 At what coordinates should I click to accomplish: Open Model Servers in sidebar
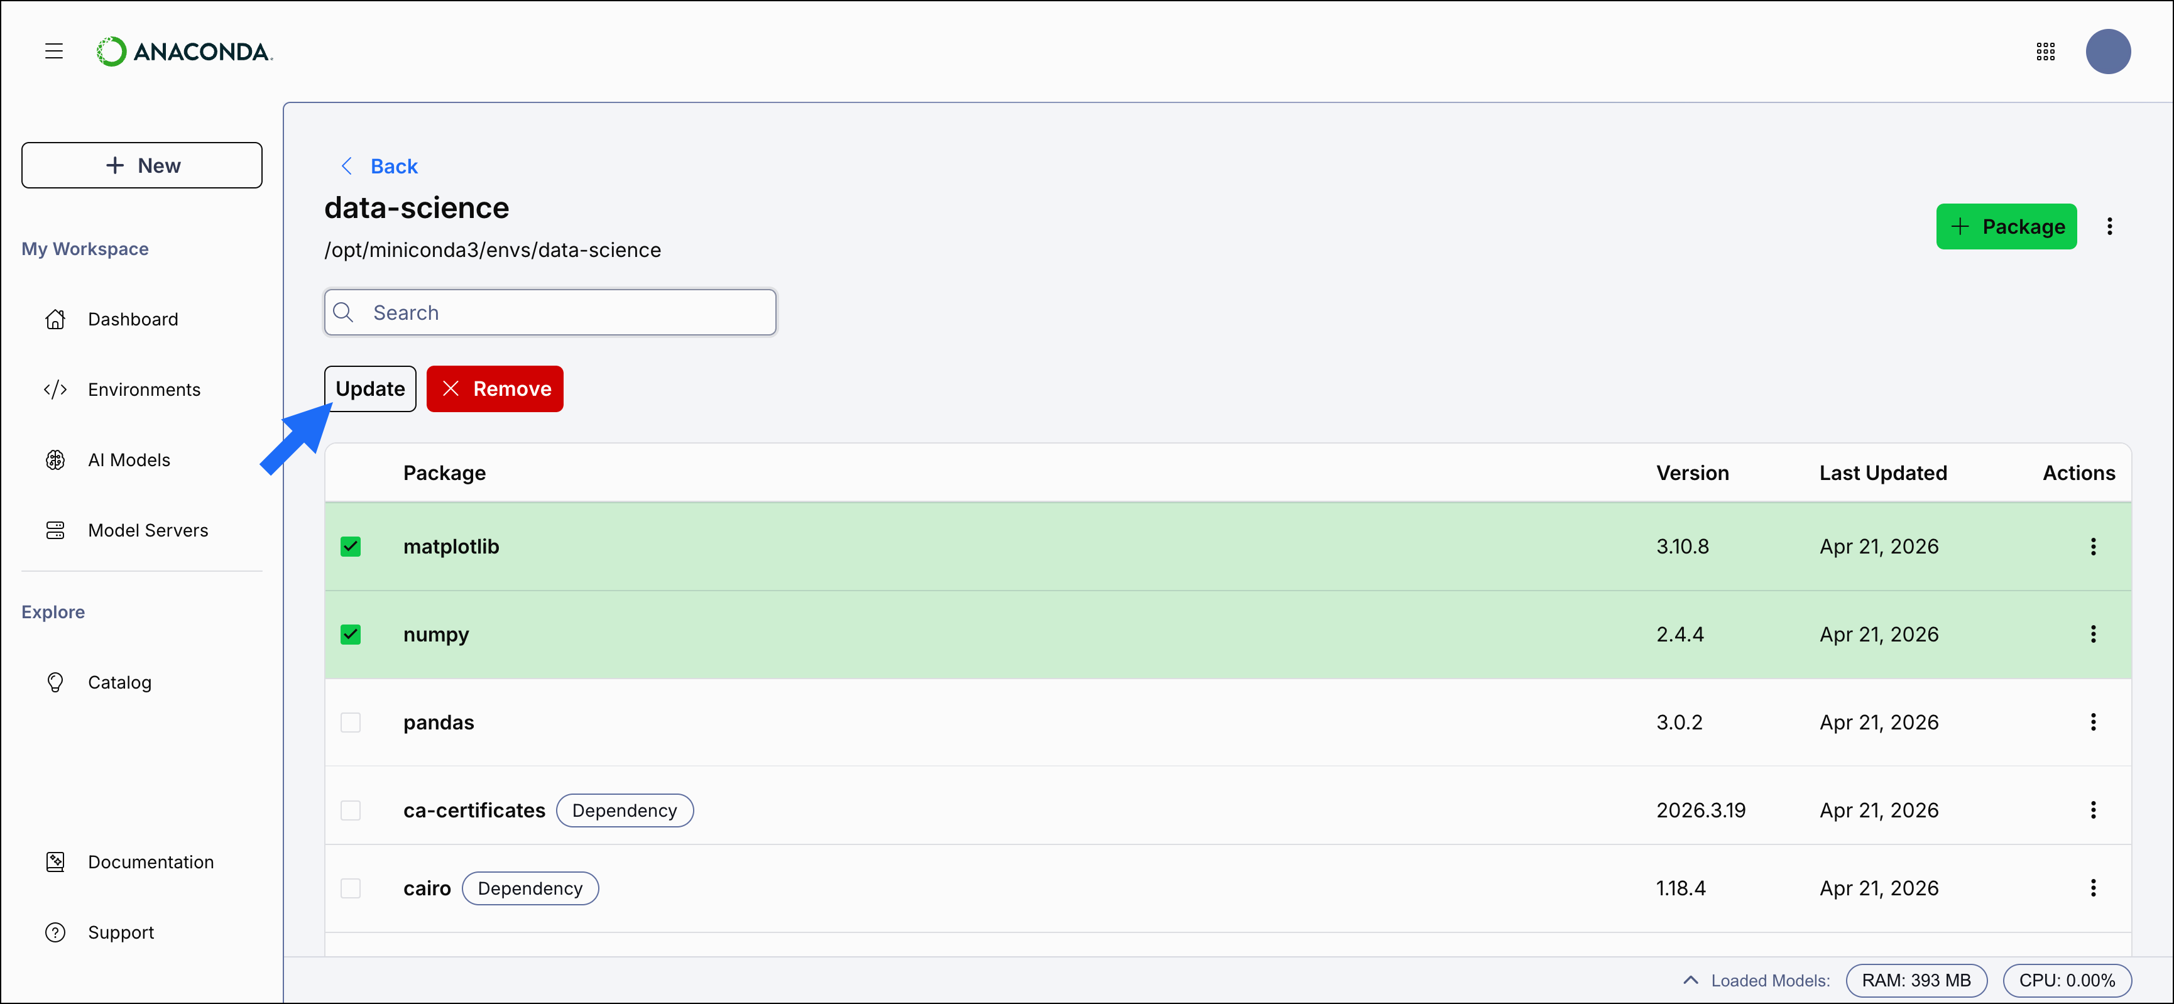(x=148, y=530)
